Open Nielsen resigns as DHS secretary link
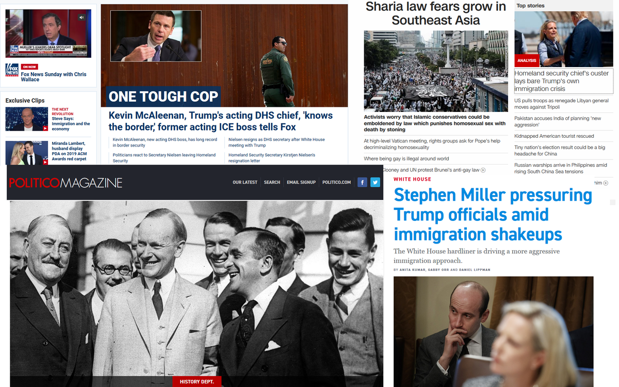The image size is (619, 387). (276, 142)
